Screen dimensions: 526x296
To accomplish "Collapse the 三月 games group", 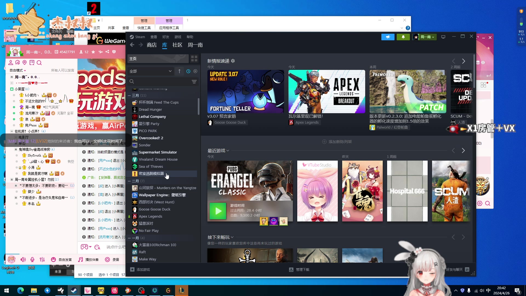I will [129, 96].
